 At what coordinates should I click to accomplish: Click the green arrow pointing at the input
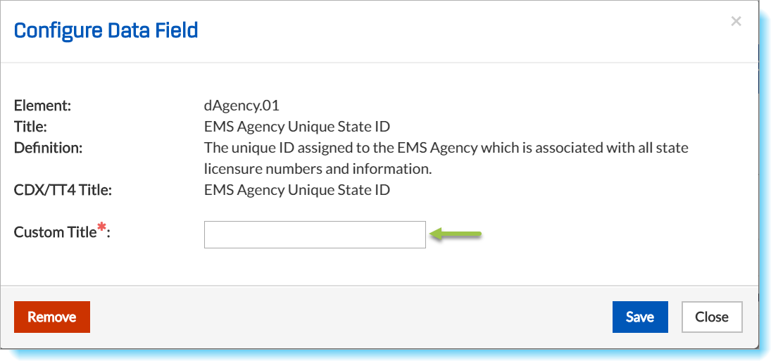coord(456,234)
